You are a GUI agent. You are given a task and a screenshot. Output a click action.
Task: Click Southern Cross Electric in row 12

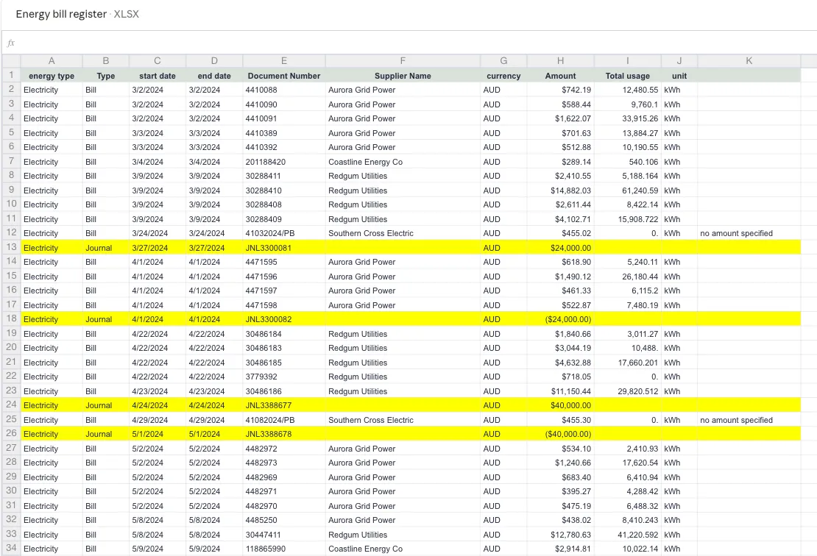click(403, 233)
